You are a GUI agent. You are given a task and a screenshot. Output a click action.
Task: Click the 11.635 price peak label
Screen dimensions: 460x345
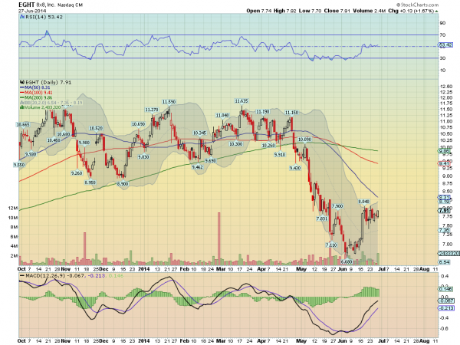pos(242,101)
